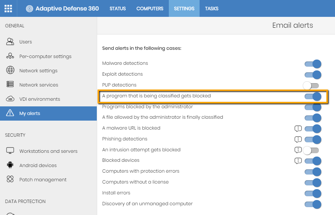Show info for A malware URL is blocked
Image resolution: width=335 pixels, height=215 pixels.
298,128
